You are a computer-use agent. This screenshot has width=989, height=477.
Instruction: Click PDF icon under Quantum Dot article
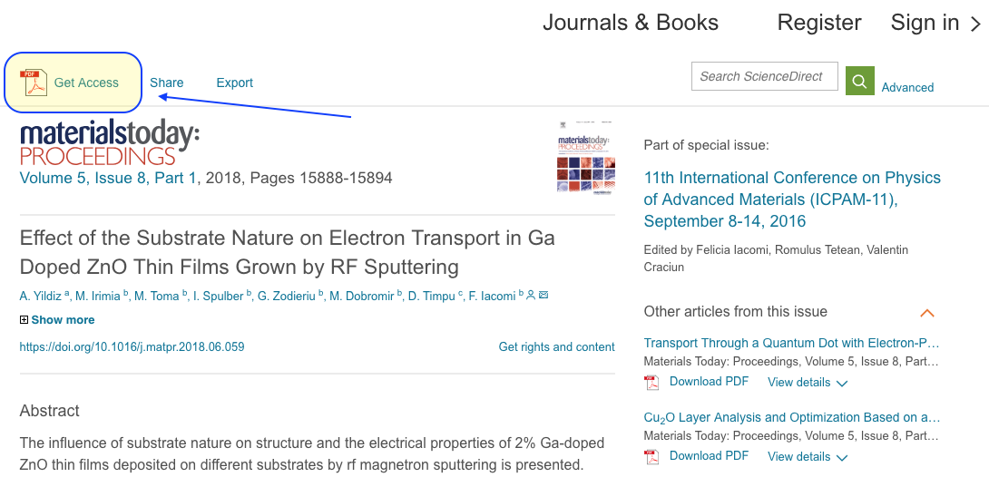tap(651, 383)
